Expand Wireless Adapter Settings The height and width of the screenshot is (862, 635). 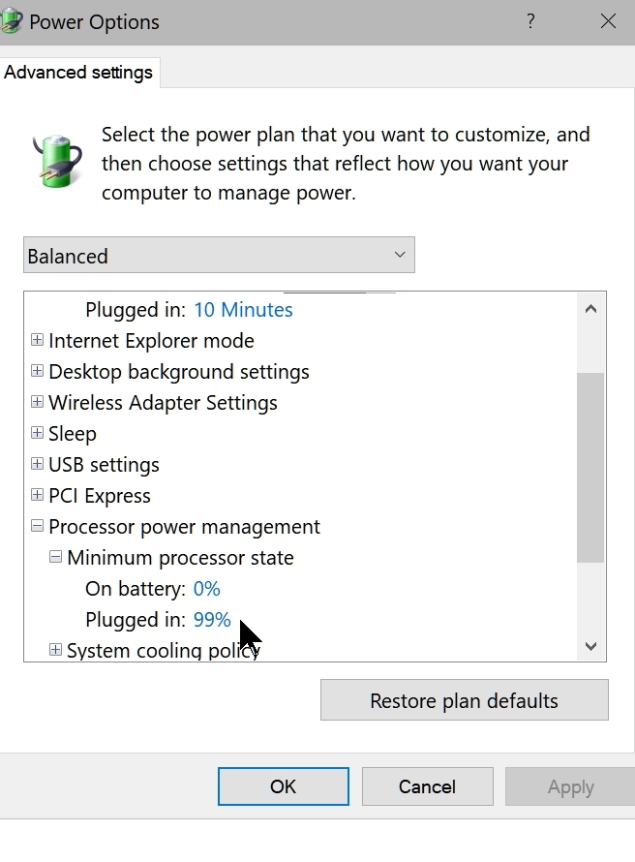[37, 403]
